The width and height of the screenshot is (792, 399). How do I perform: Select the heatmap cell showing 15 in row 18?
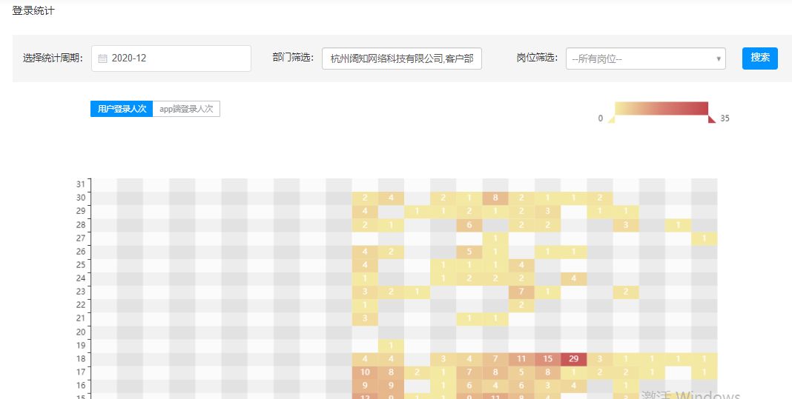coord(547,359)
